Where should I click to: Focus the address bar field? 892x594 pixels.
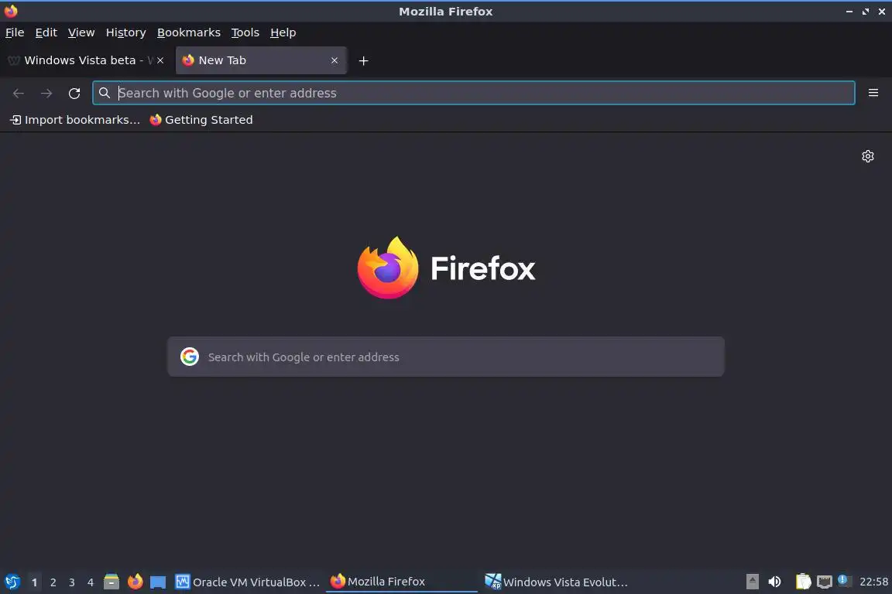point(473,93)
